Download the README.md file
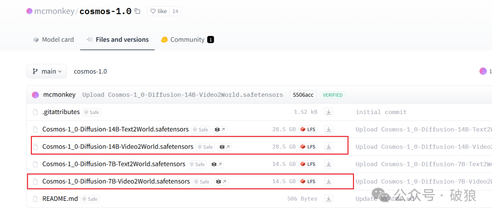 pos(328,199)
